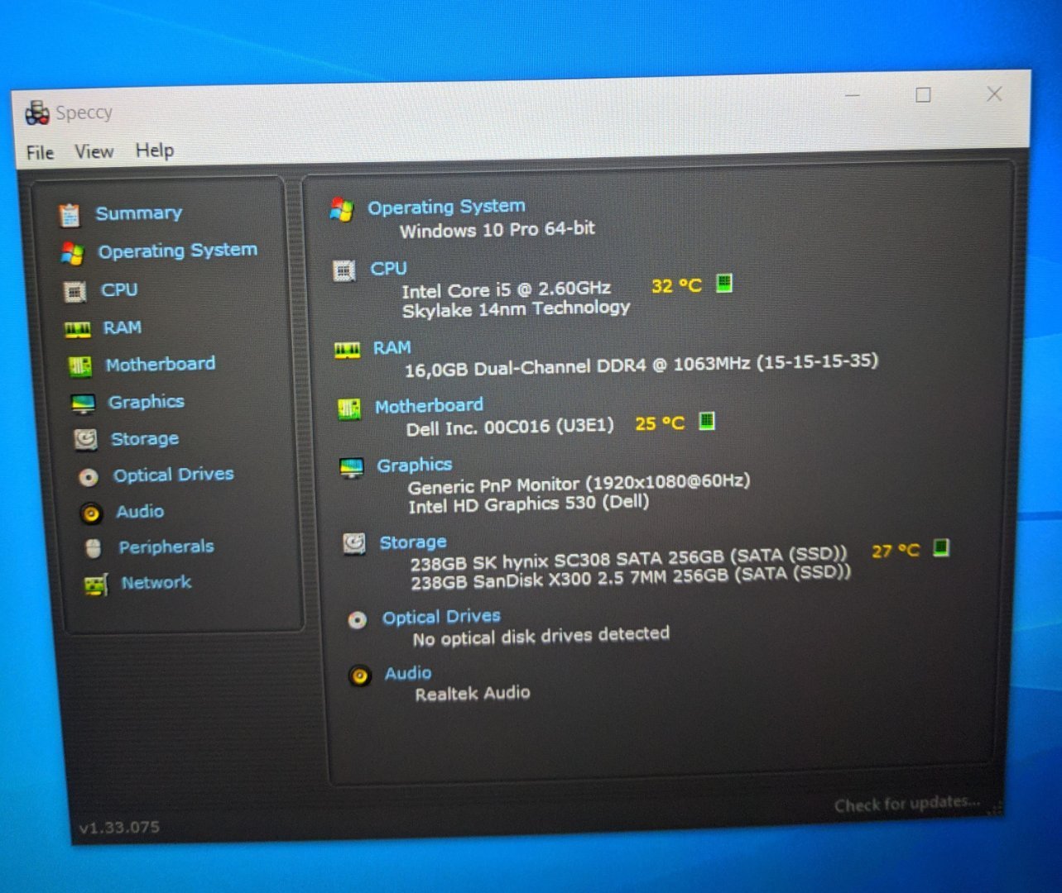The image size is (1062, 893).
Task: Click Motherboard icon in summary panel
Action: (349, 408)
